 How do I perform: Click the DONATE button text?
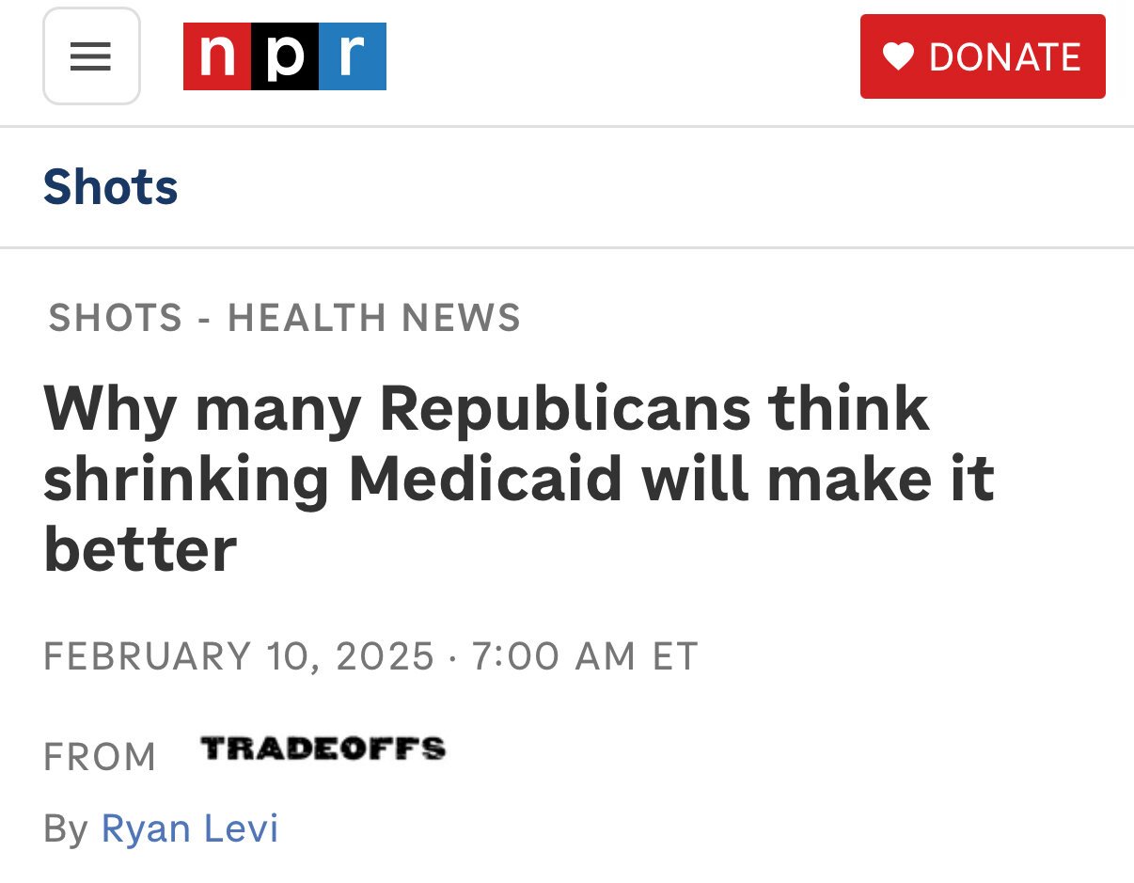[1005, 57]
